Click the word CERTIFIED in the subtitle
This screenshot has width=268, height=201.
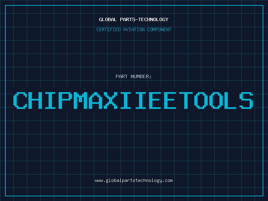click(109, 29)
